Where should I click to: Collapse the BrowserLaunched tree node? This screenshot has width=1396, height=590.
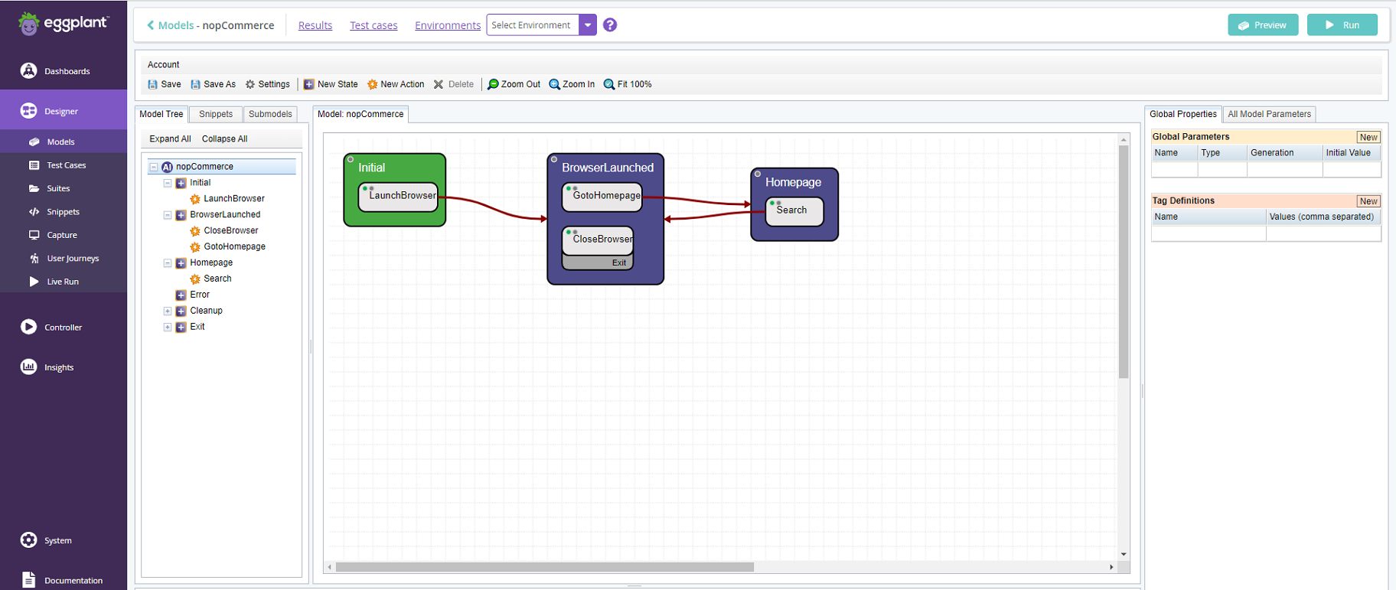tap(167, 215)
